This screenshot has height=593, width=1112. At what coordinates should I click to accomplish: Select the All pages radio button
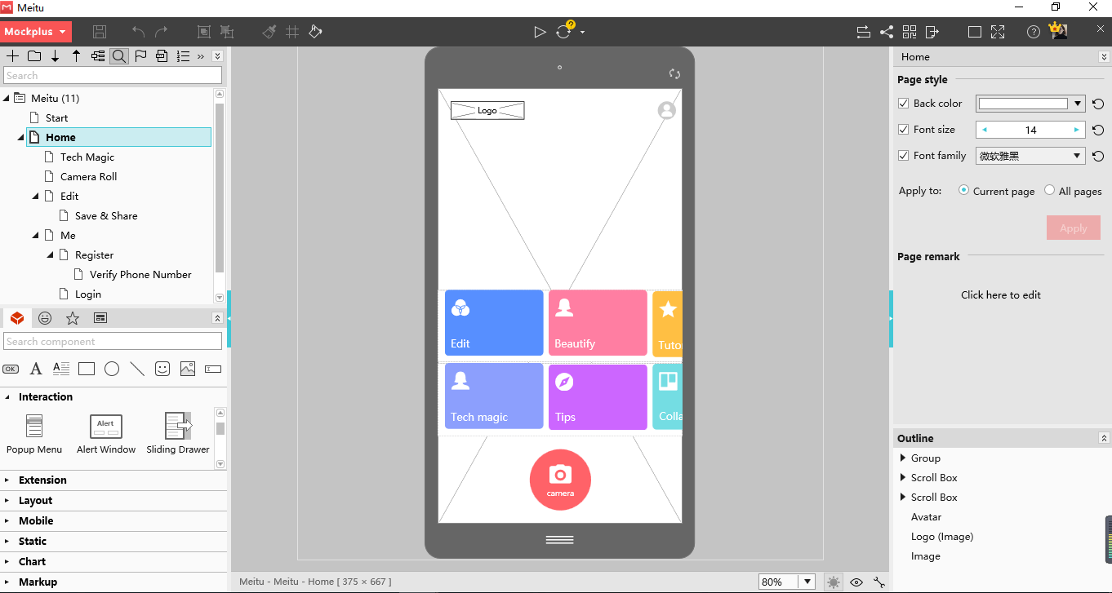coord(1048,190)
